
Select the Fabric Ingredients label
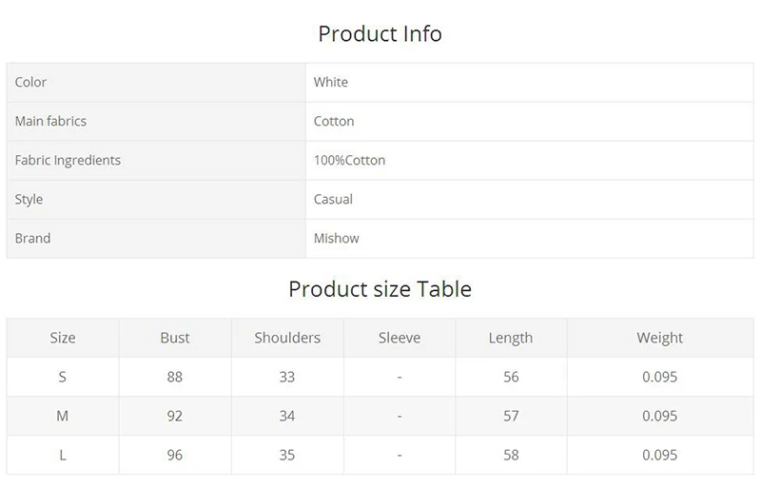tap(68, 161)
